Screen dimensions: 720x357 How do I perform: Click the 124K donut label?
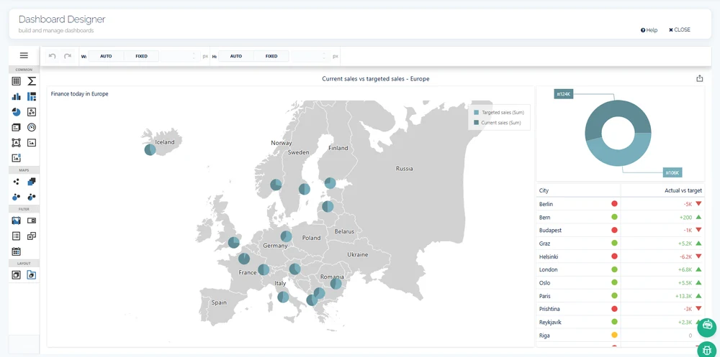pos(564,94)
